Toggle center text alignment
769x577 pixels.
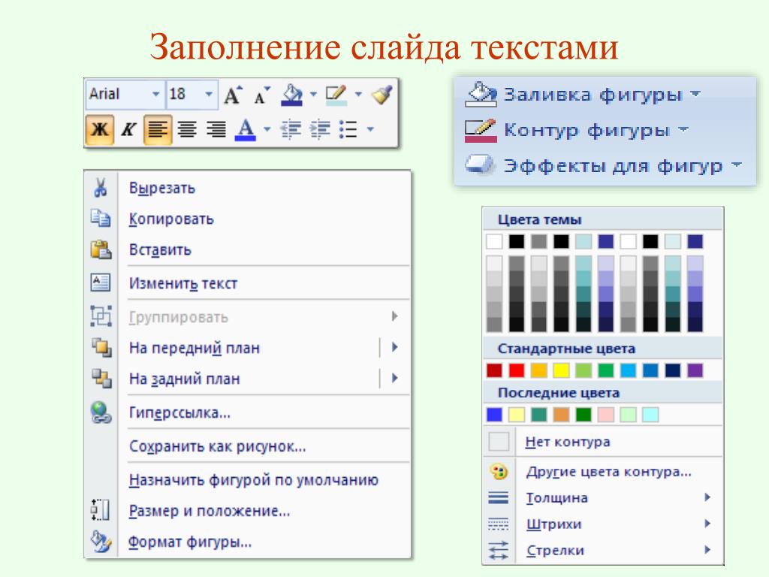point(187,129)
